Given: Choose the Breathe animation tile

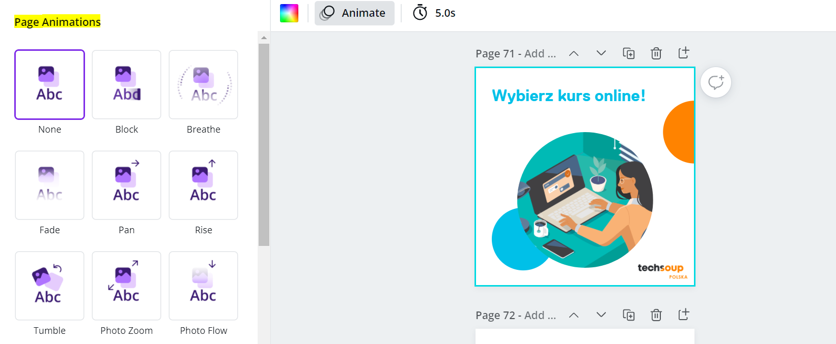Looking at the screenshot, I should pos(203,84).
